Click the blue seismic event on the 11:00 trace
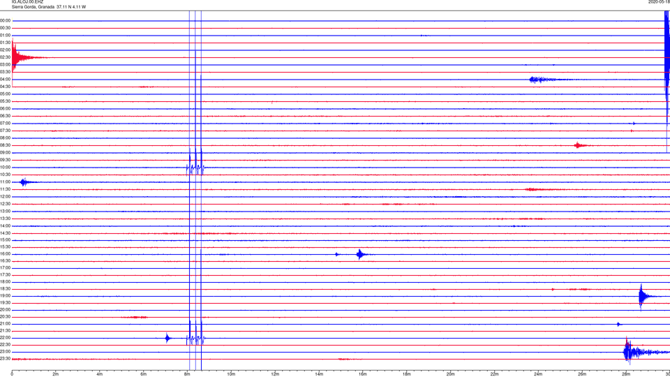Screen dimensions: 670x377 pos(27,182)
